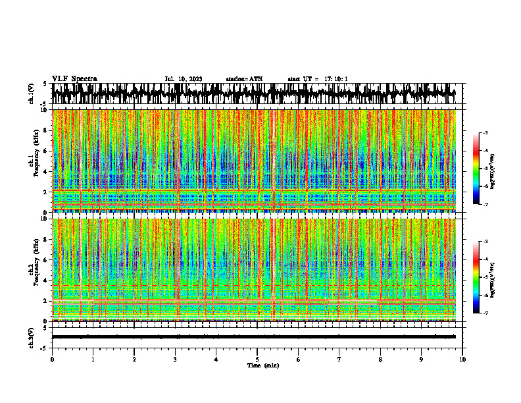Click the 'station=ATH' label
Screen dimensions: 521x403
pyautogui.click(x=244, y=79)
